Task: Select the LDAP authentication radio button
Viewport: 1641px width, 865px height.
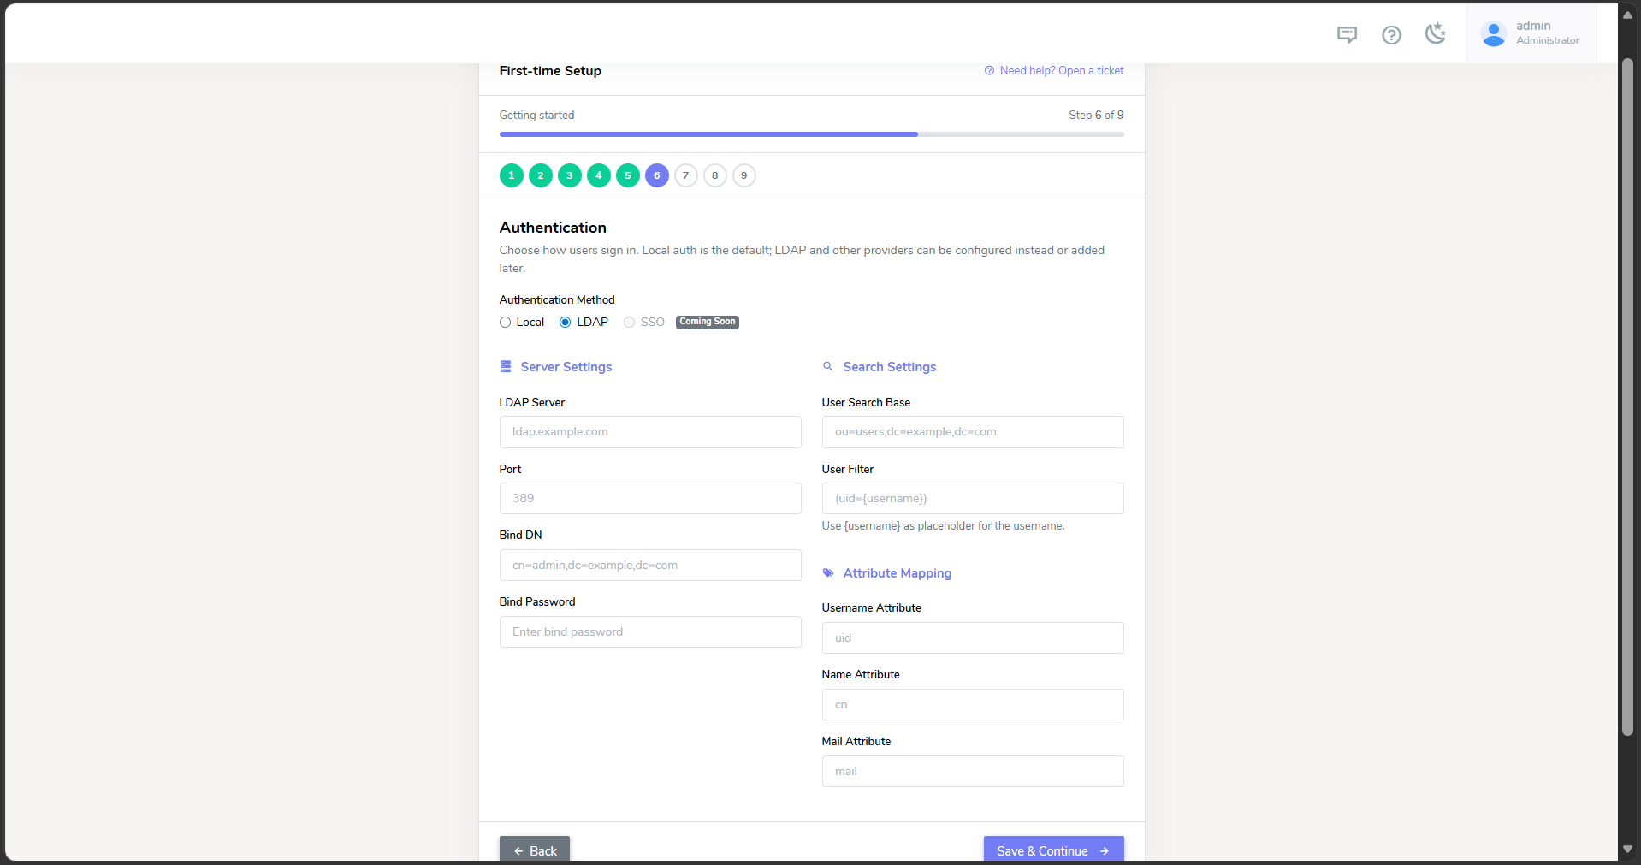Action: point(565,323)
